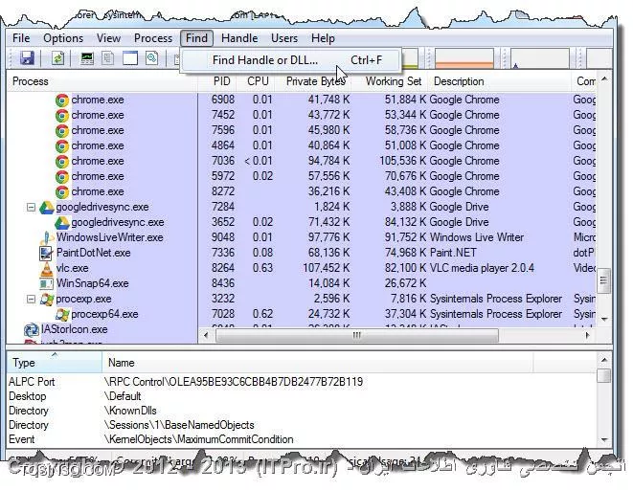Open the Process menu
The height and width of the screenshot is (491, 633).
[x=153, y=38]
